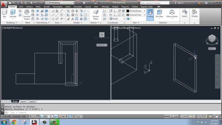Viewport: 222px width, 125px height.
Task: Switch to the Solid ribbon tab
Action: coord(21,7)
